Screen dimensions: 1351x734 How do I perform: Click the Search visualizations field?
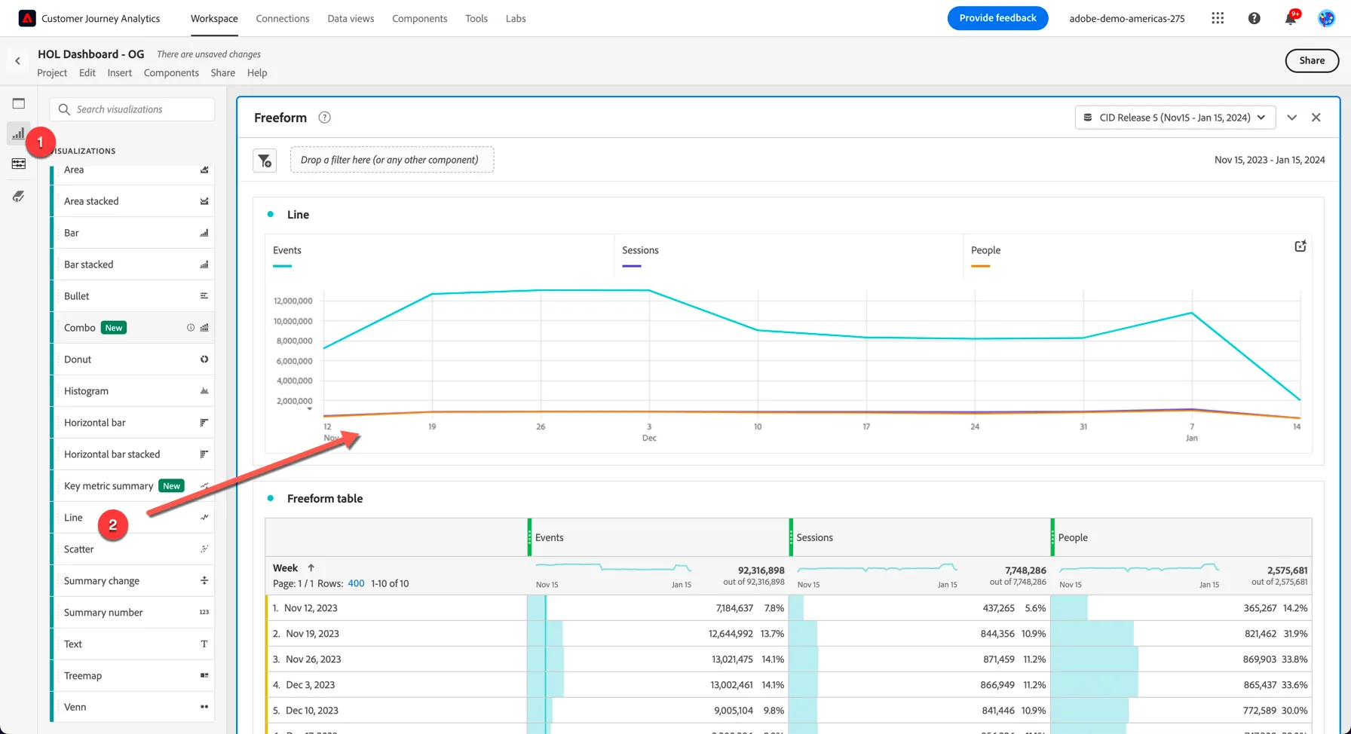click(x=132, y=109)
